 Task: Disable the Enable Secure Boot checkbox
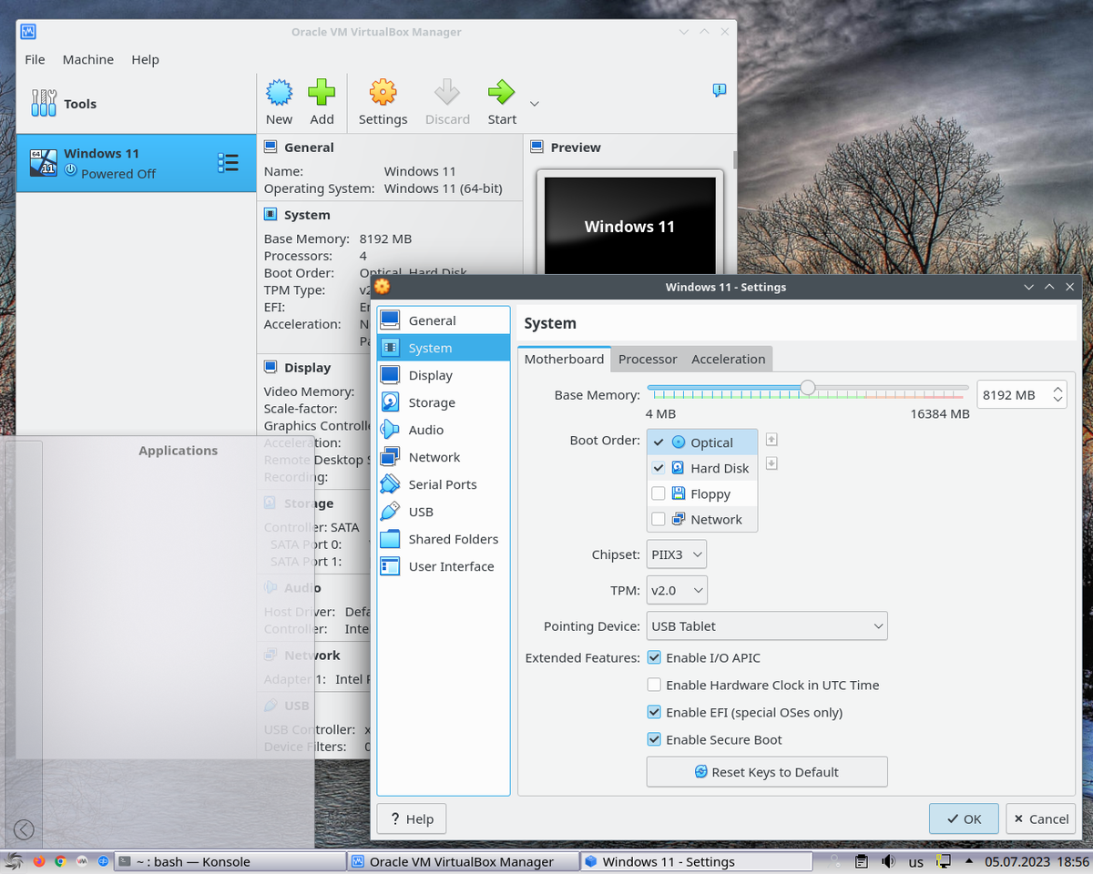tap(654, 739)
